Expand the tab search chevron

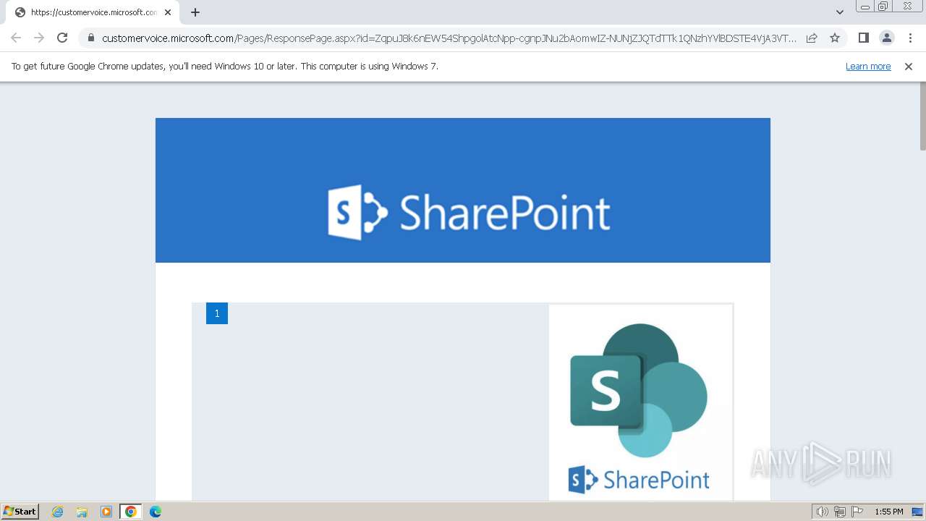click(839, 12)
